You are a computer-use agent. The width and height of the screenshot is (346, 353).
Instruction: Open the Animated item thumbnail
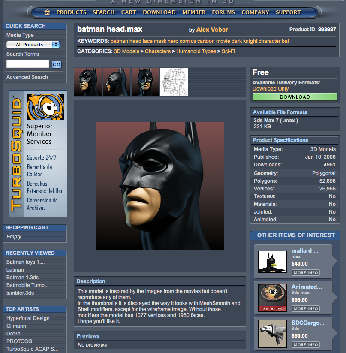(x=272, y=298)
